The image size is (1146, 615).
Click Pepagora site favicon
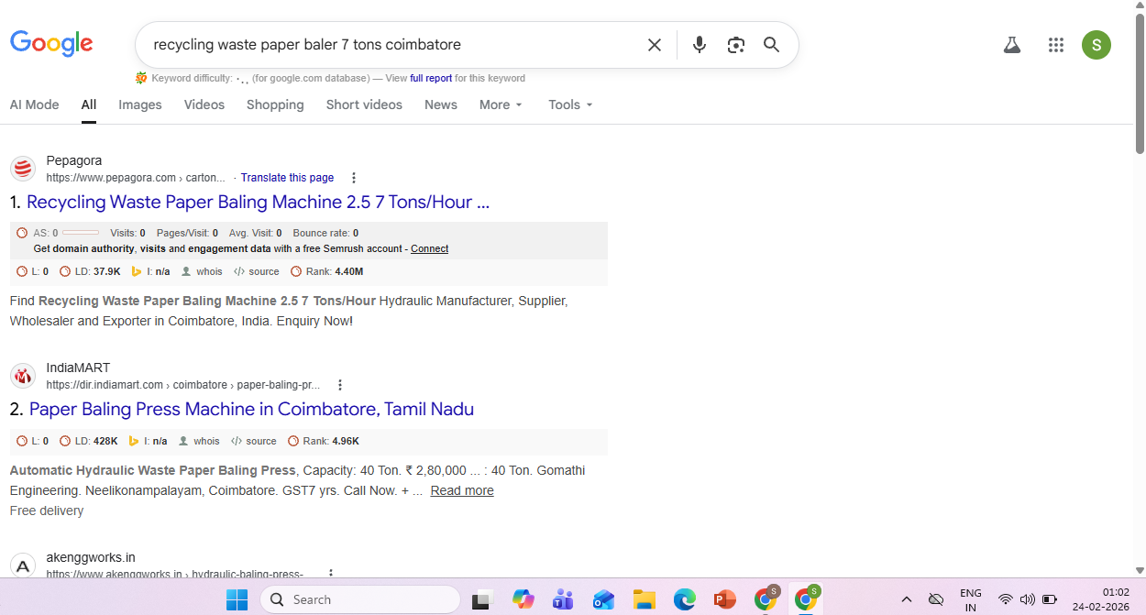[23, 169]
